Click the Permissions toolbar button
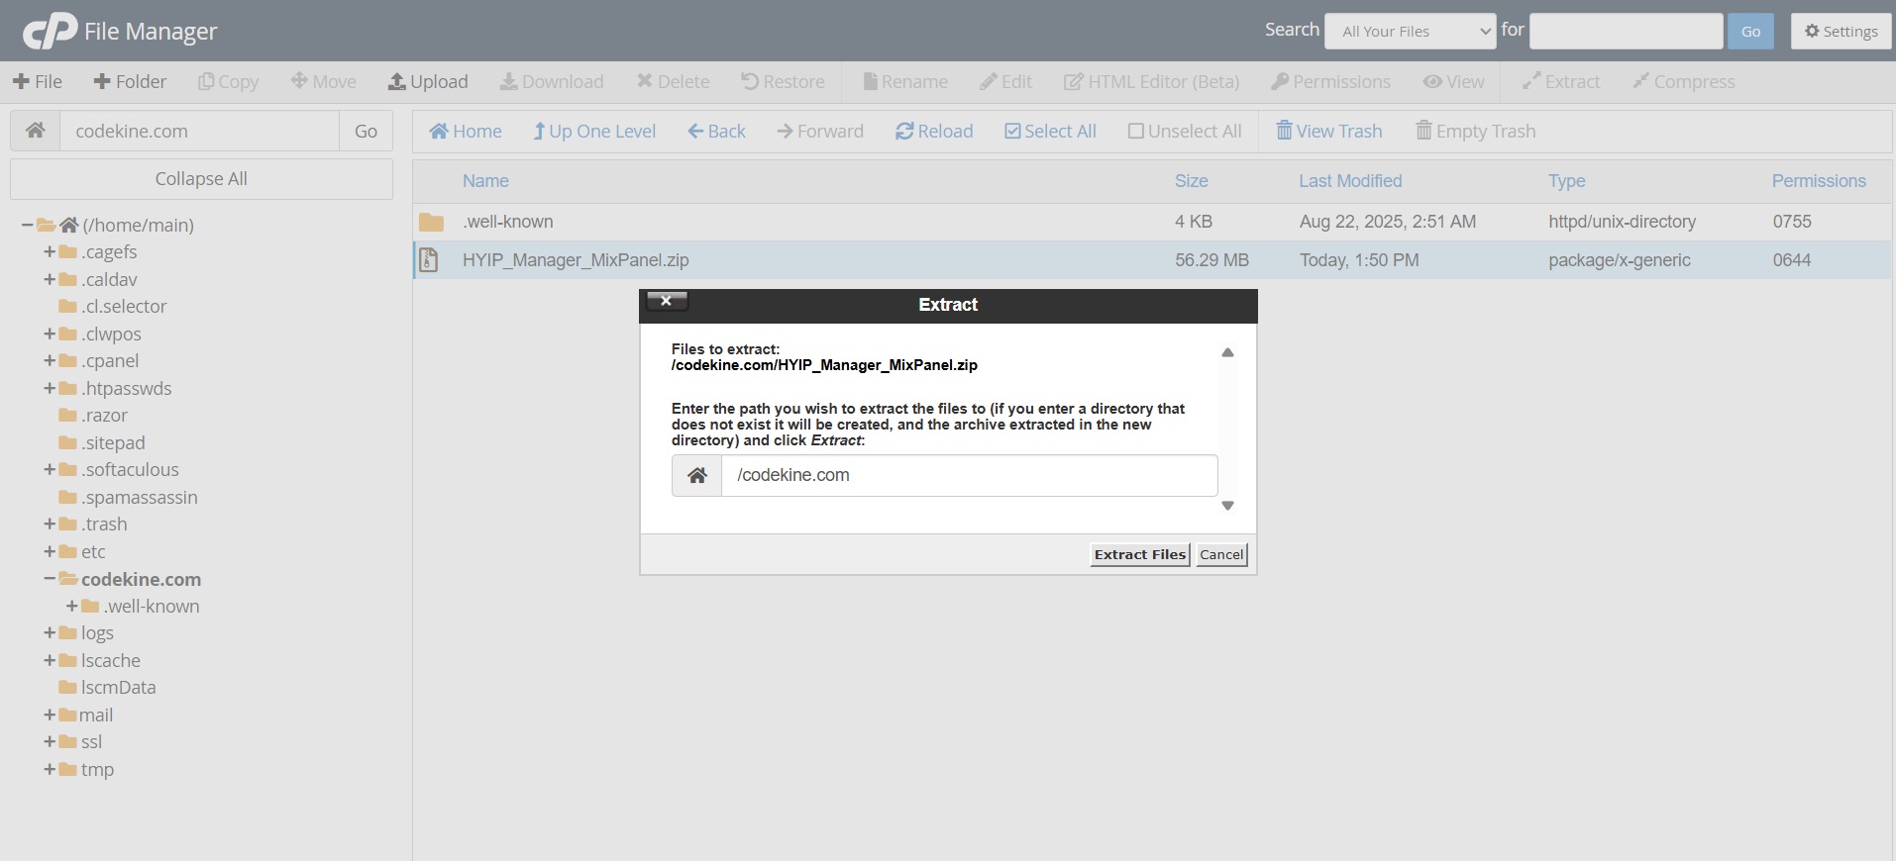Viewport: 1896px width, 861px height. click(x=1330, y=81)
